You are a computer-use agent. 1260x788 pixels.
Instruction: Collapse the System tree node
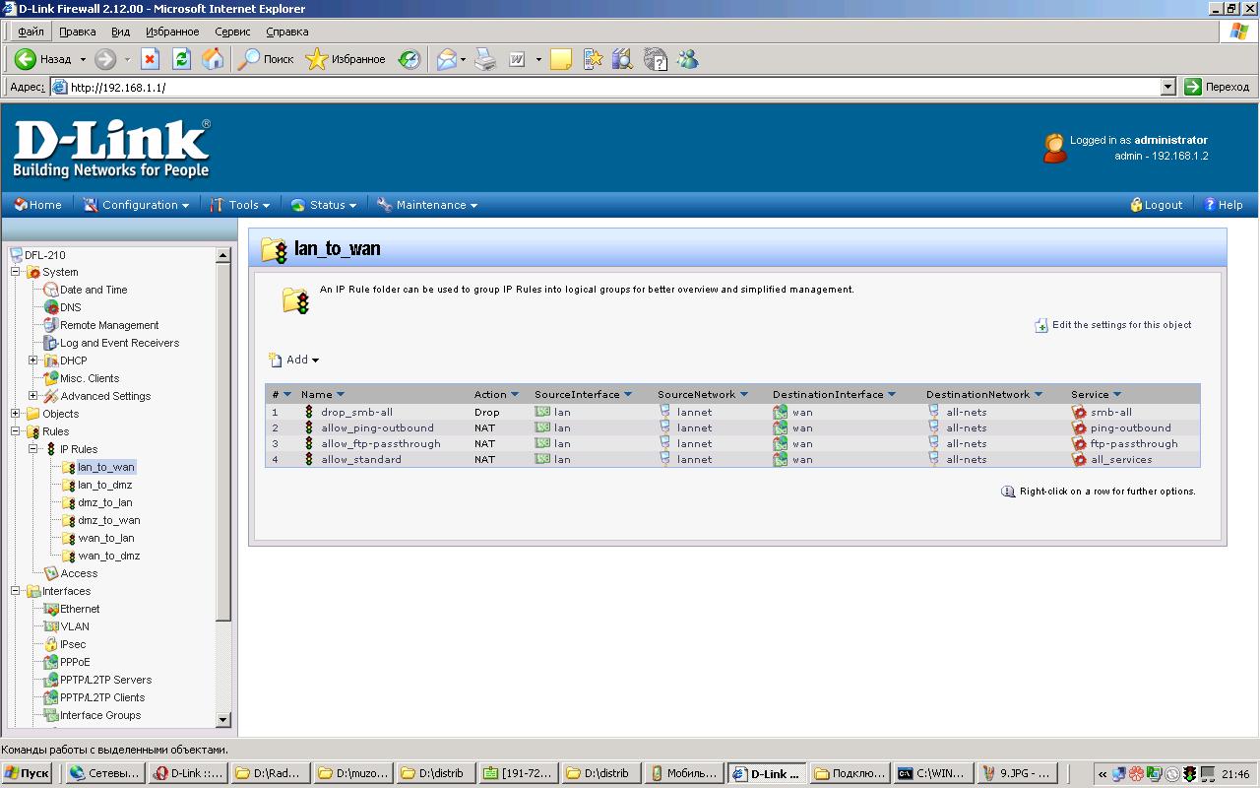pyautogui.click(x=16, y=272)
